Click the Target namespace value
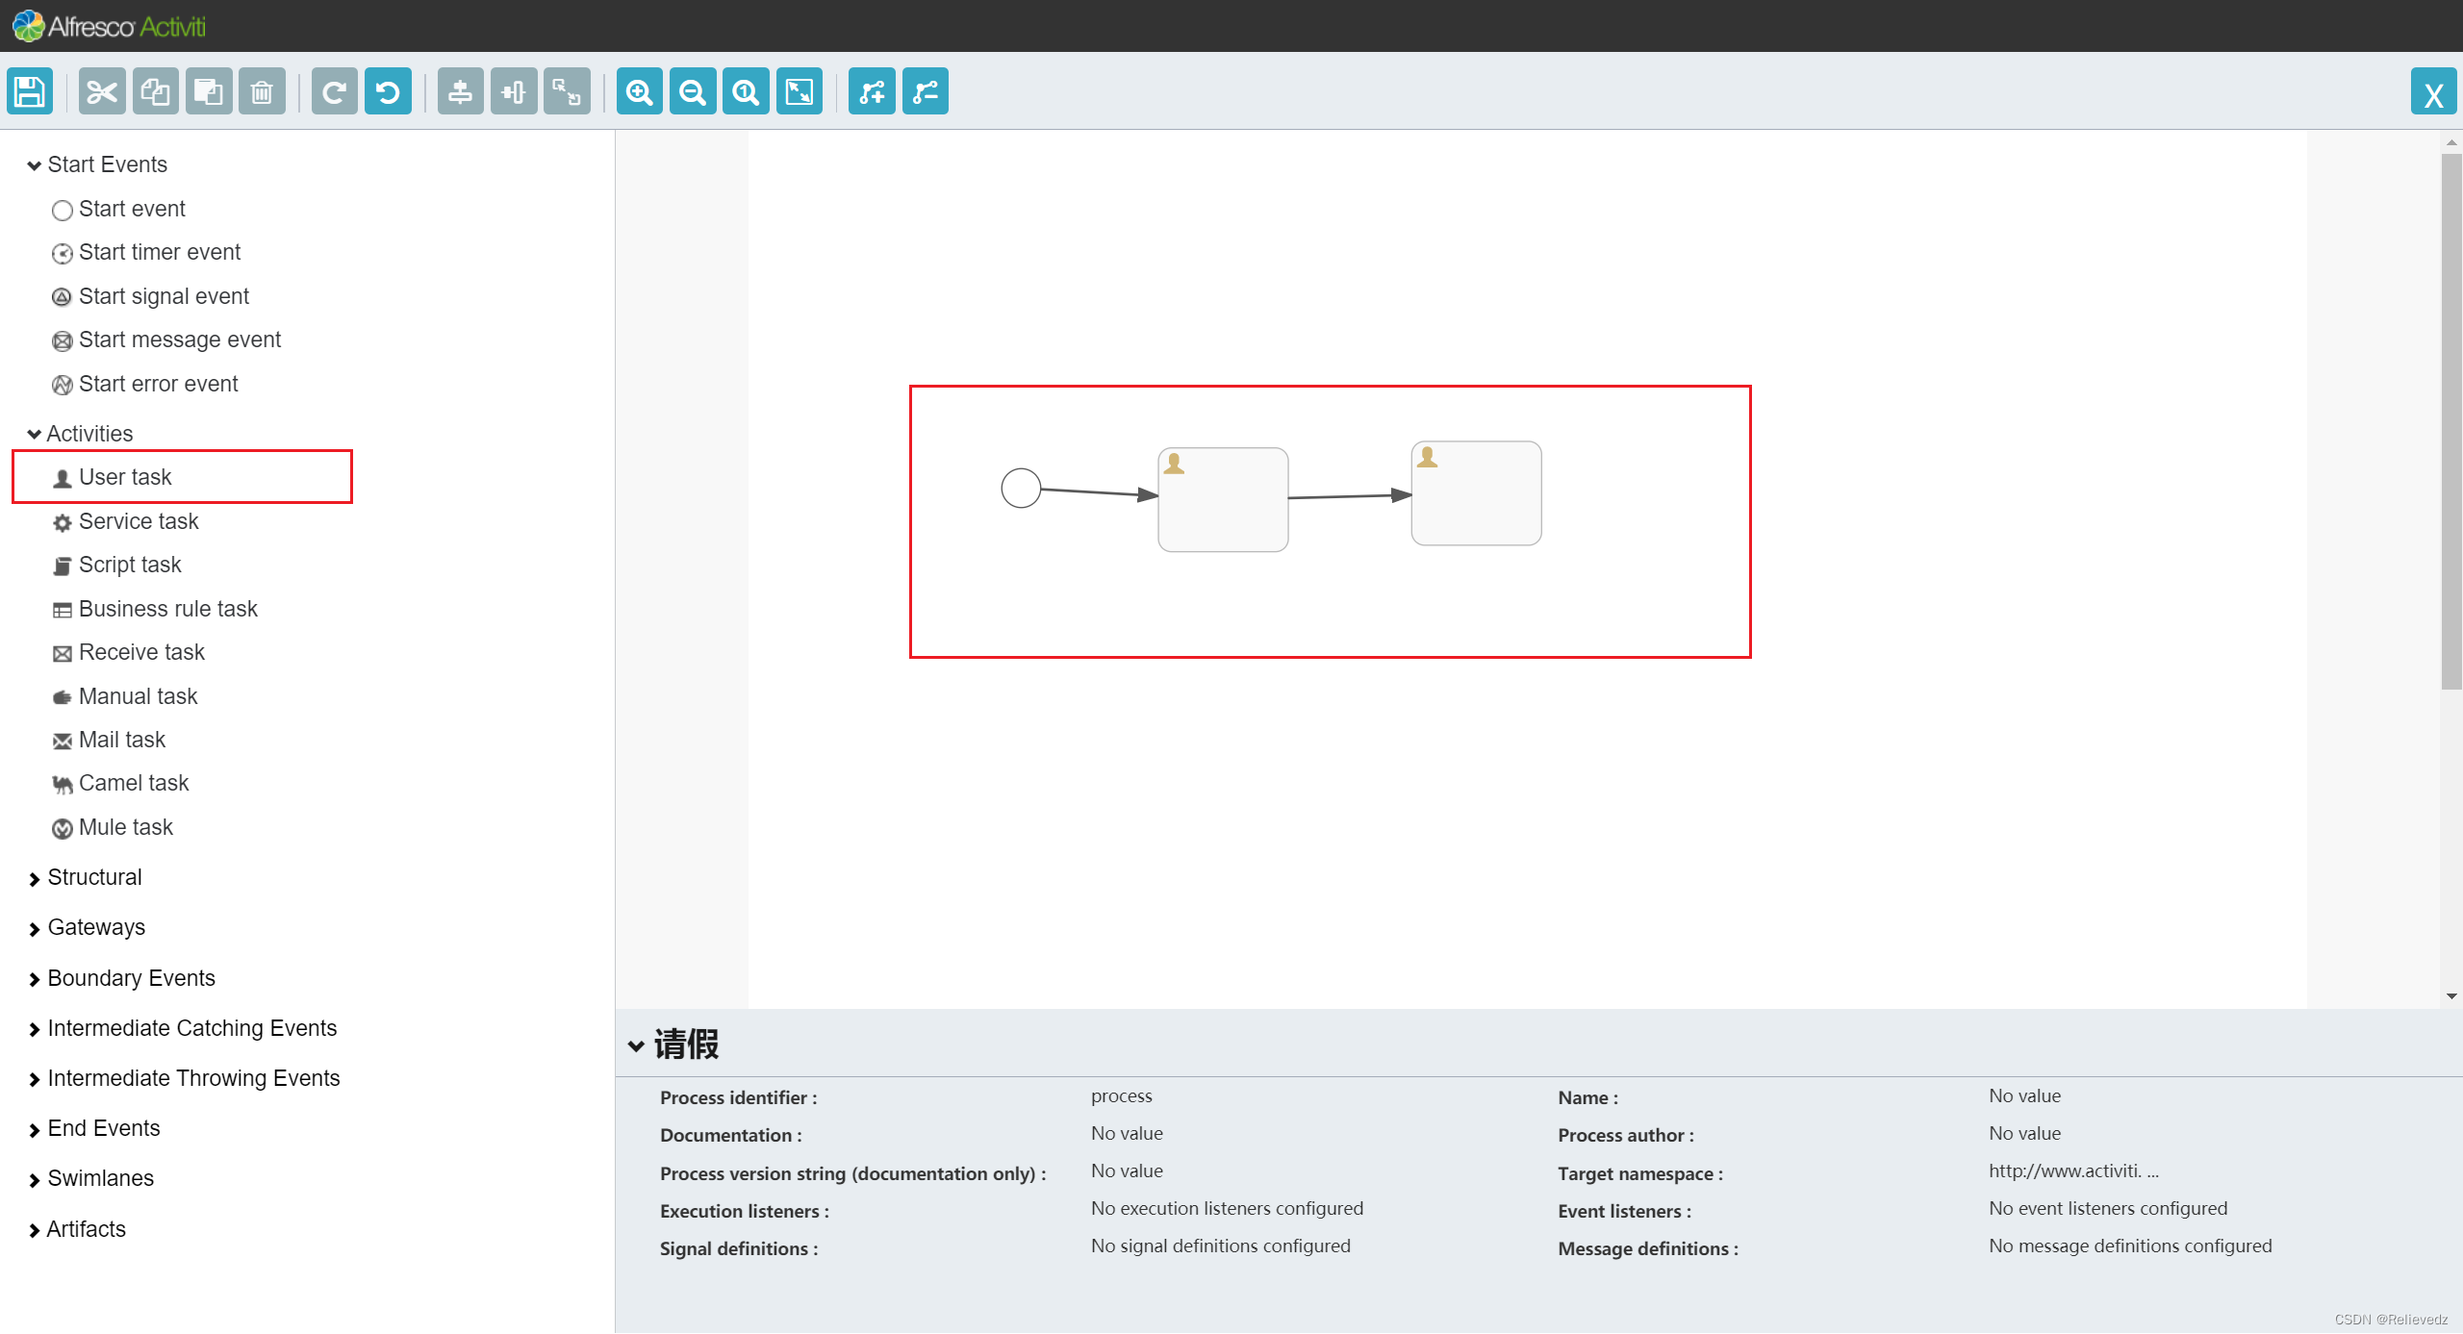Image resolution: width=2463 pixels, height=1334 pixels. pyautogui.click(x=2073, y=1170)
